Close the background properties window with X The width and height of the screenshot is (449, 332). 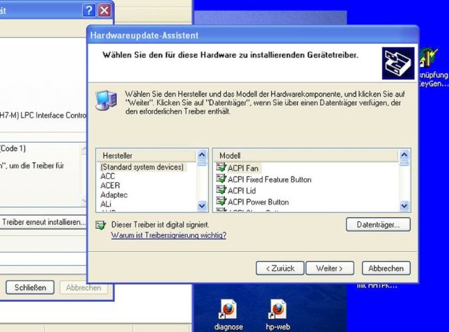click(104, 10)
